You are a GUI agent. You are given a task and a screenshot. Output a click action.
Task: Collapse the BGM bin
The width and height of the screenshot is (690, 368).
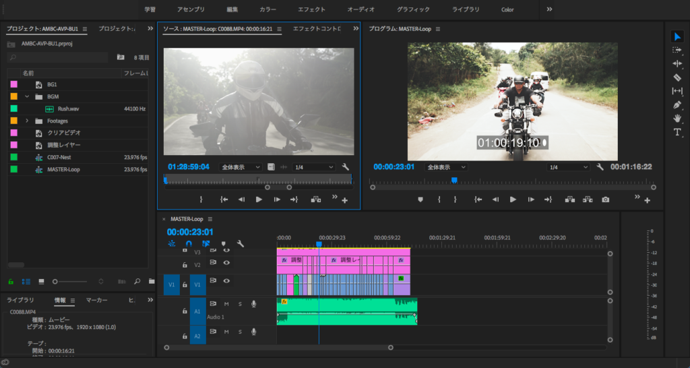(x=28, y=96)
